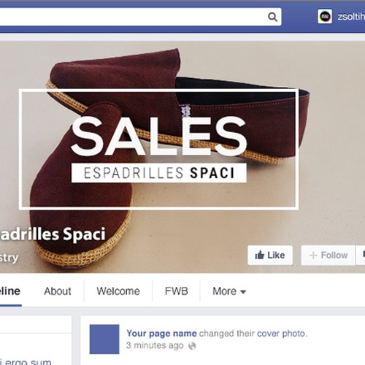The width and height of the screenshot is (365, 365).
Task: Click the search magnifier icon
Action: point(272,17)
